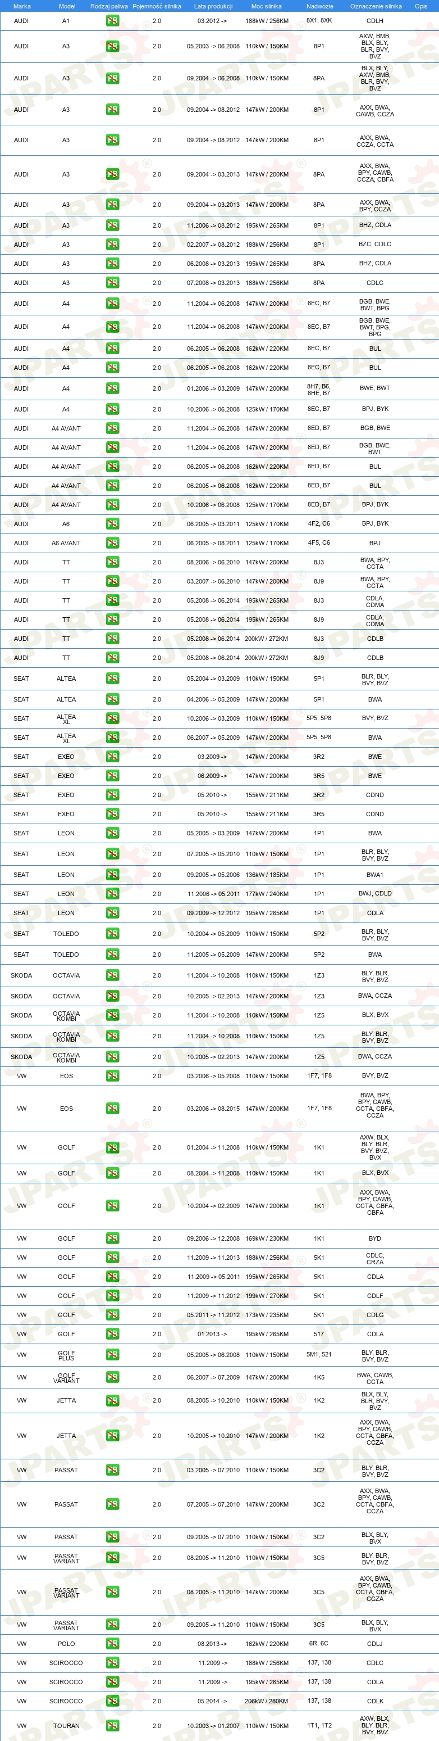Click the model cell TOURAN
439x1741 pixels.
66,1725
